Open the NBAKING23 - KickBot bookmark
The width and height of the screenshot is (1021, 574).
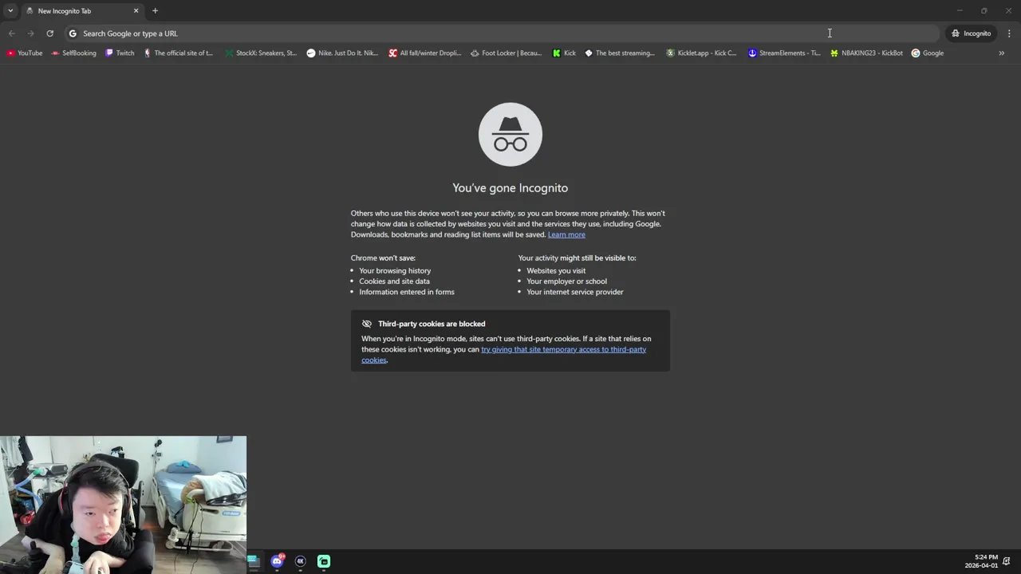866,53
